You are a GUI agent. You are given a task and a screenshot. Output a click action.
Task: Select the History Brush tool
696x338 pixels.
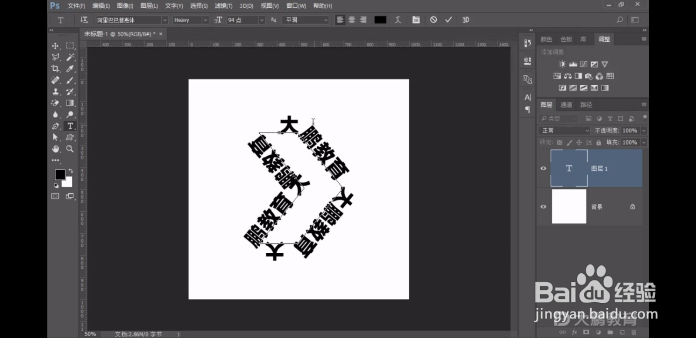(x=70, y=92)
